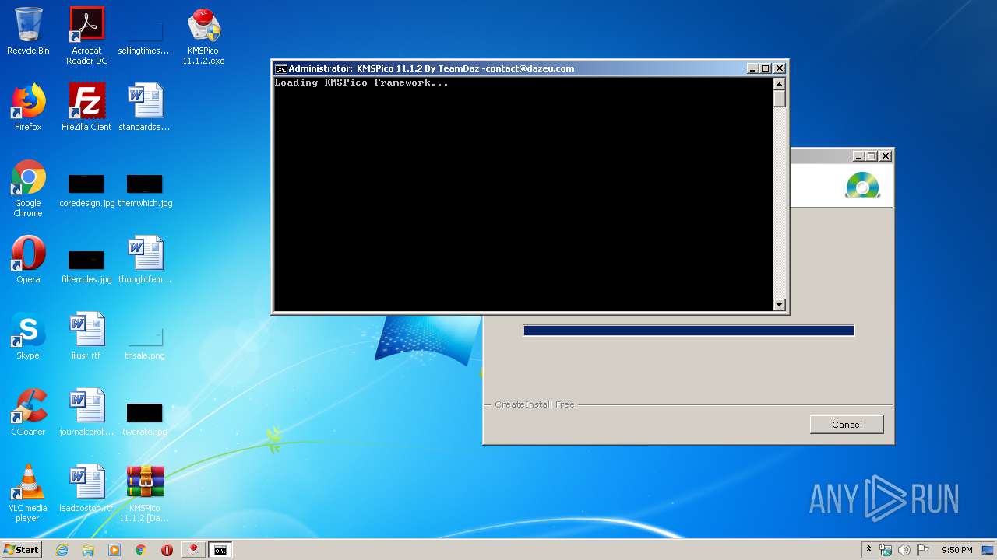
Task: Select iiusr.rtf document on desktop
Action: point(86,336)
